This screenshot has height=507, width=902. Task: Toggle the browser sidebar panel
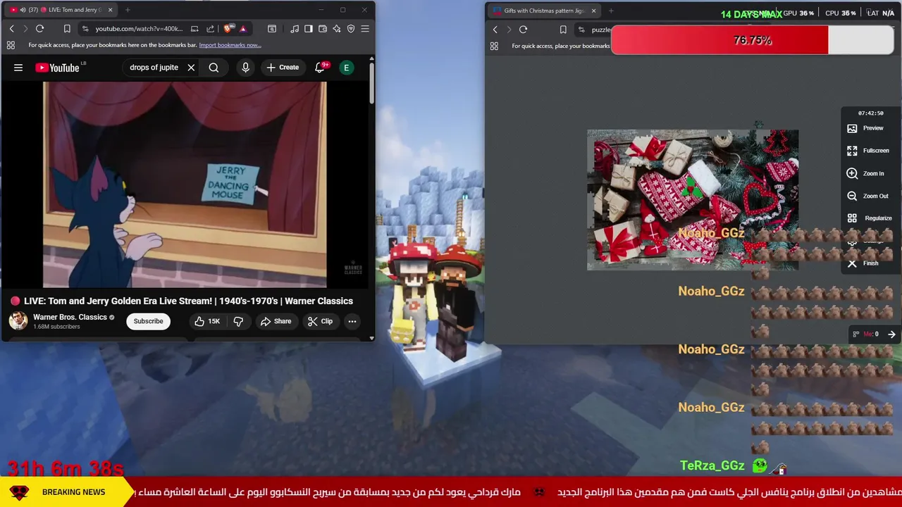(x=309, y=29)
